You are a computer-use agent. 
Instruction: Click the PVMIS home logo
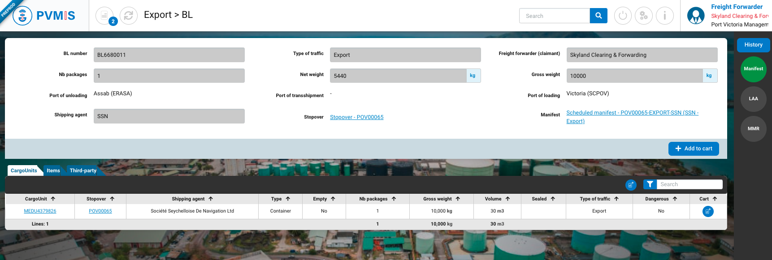pyautogui.click(x=44, y=16)
